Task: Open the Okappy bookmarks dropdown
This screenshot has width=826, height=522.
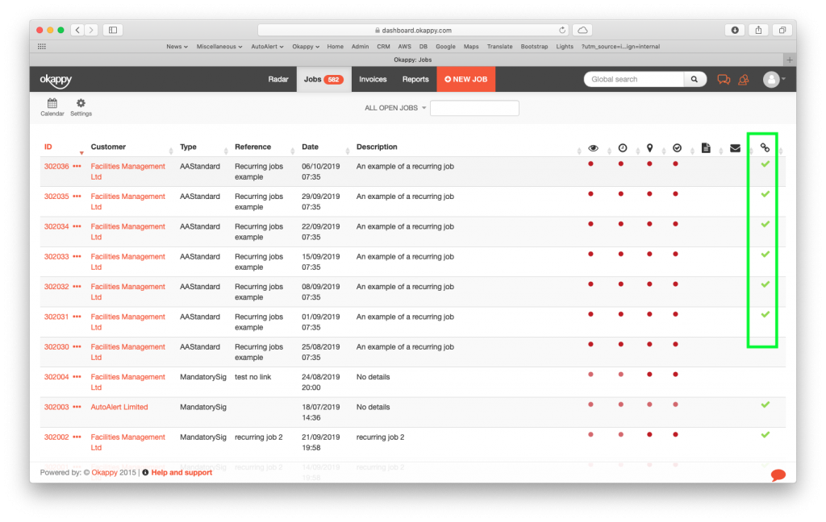Action: [x=306, y=46]
